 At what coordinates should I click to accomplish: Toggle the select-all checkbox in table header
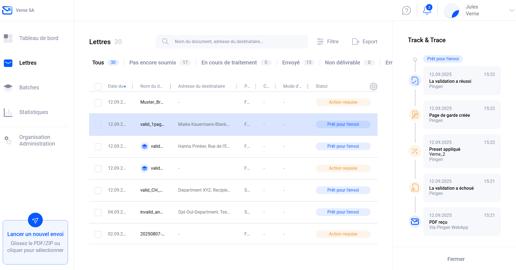pos(98,87)
